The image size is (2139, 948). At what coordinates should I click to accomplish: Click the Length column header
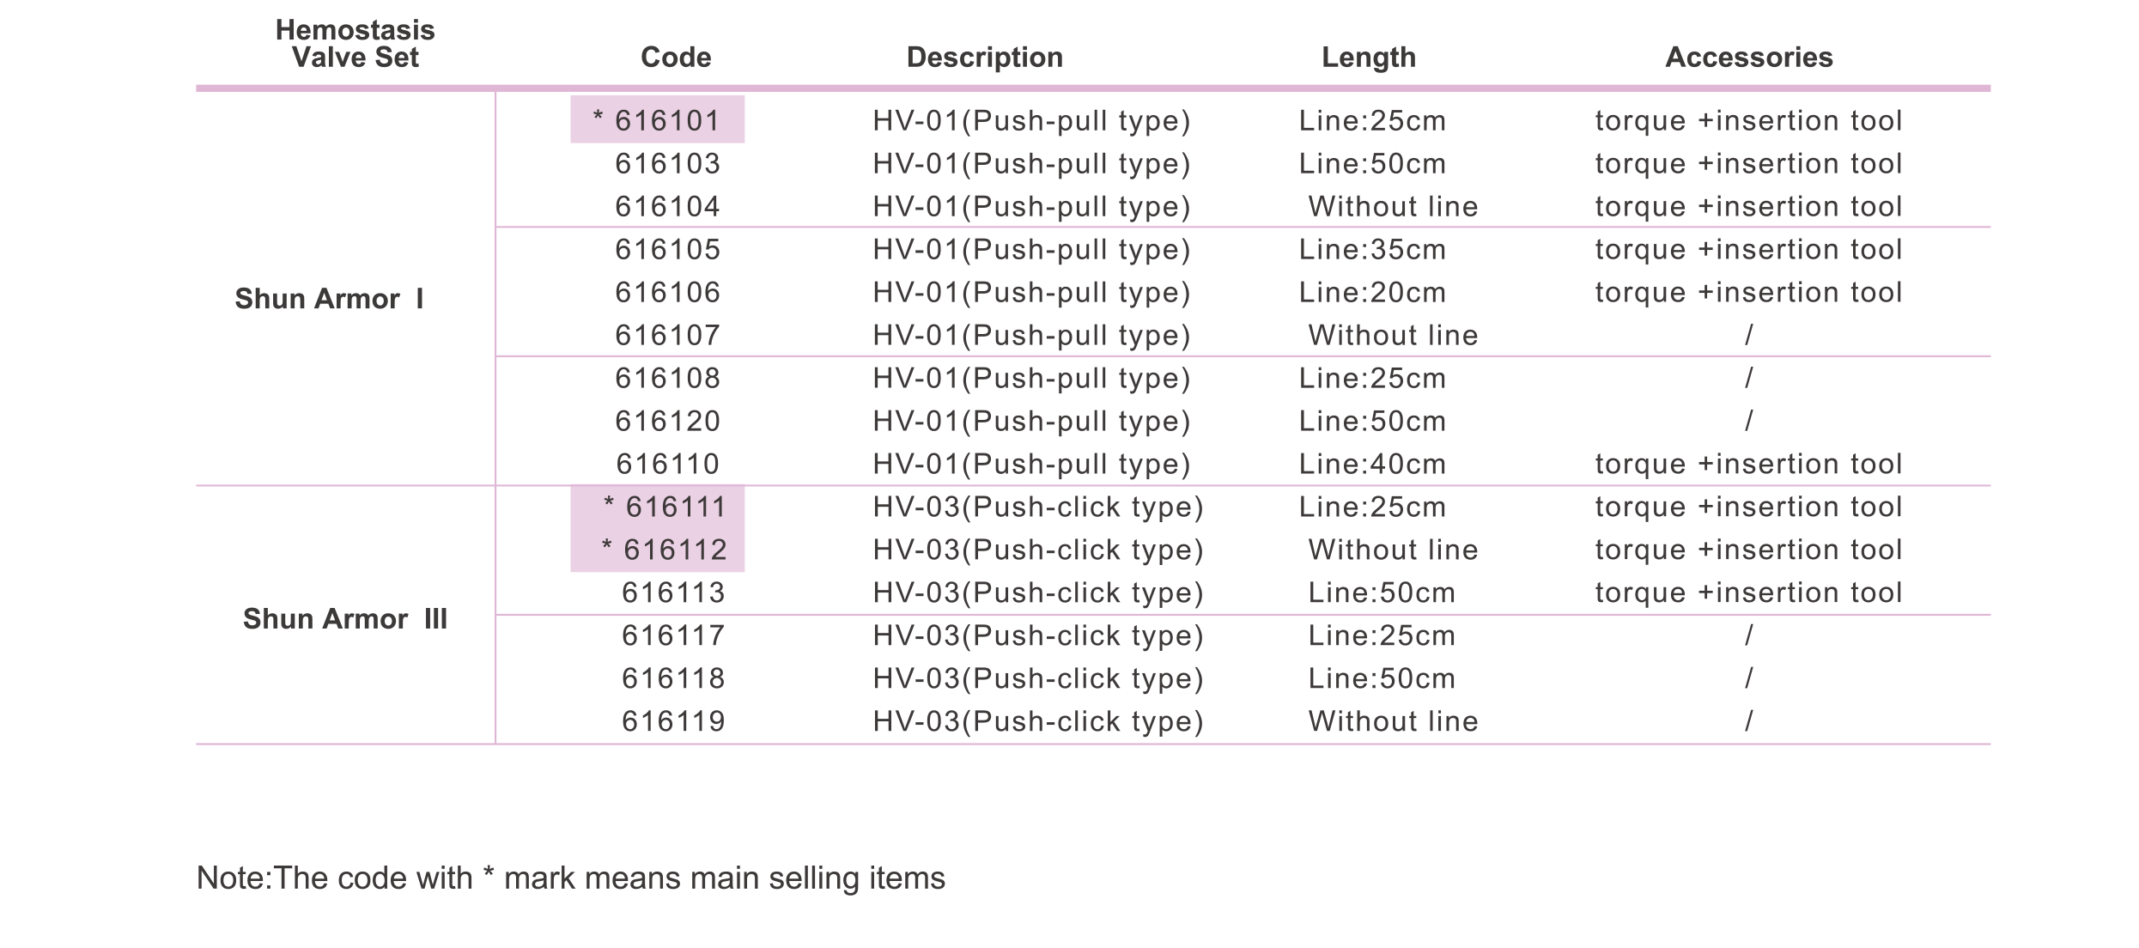coord(1368,58)
